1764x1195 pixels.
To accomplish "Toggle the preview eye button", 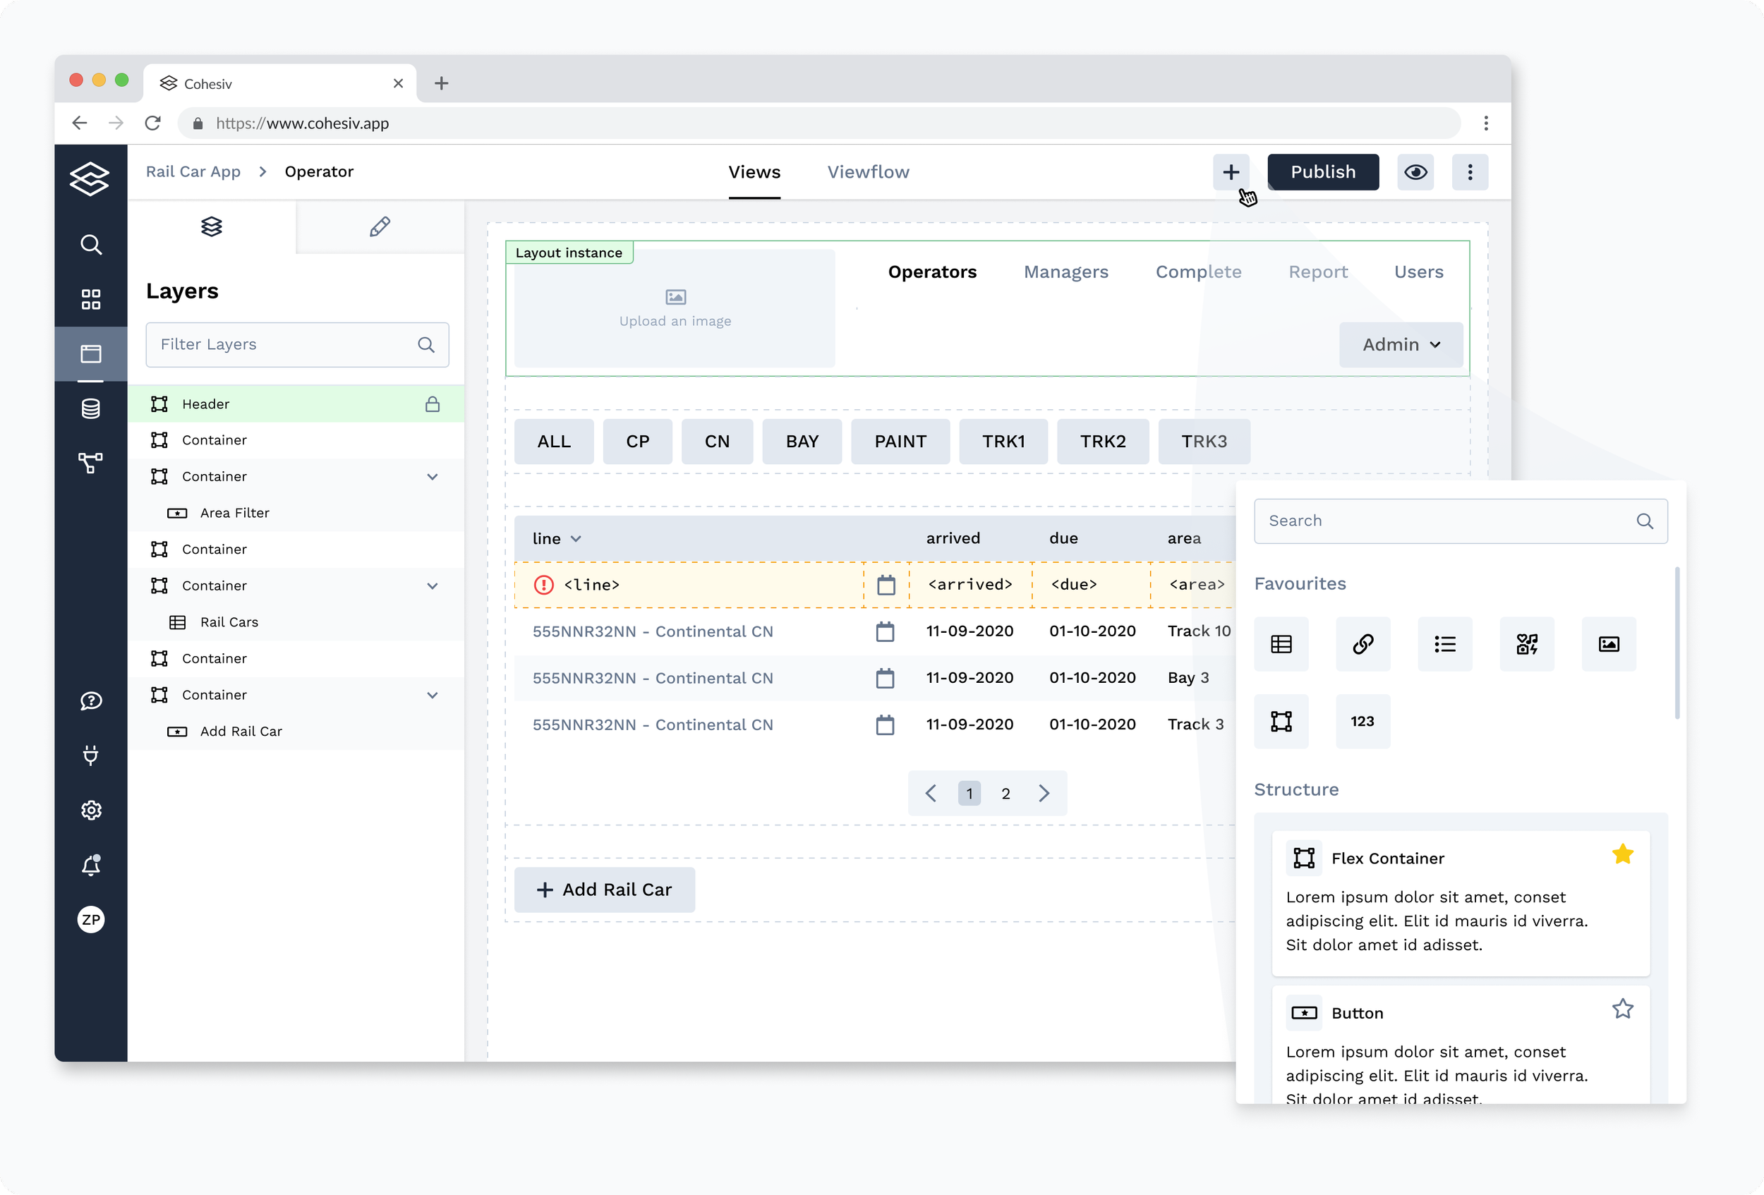I will 1415,172.
